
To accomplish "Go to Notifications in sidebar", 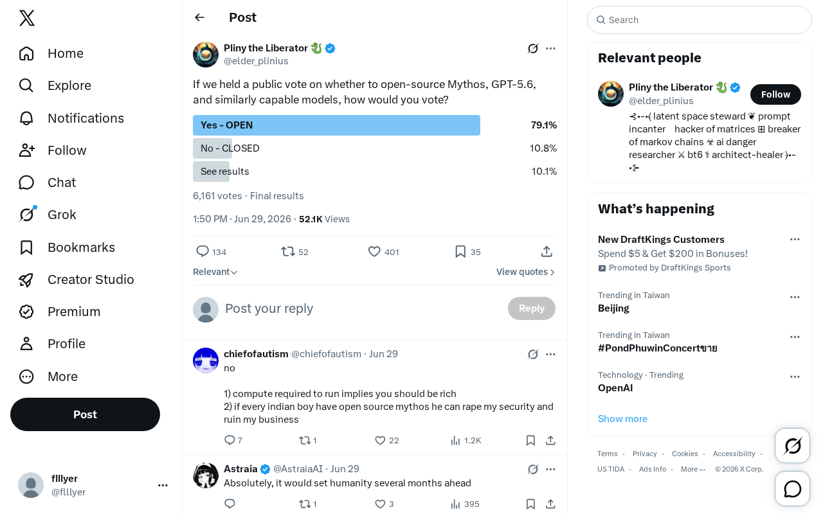I will tap(71, 118).
